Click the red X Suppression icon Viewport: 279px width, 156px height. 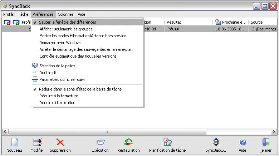(60, 142)
